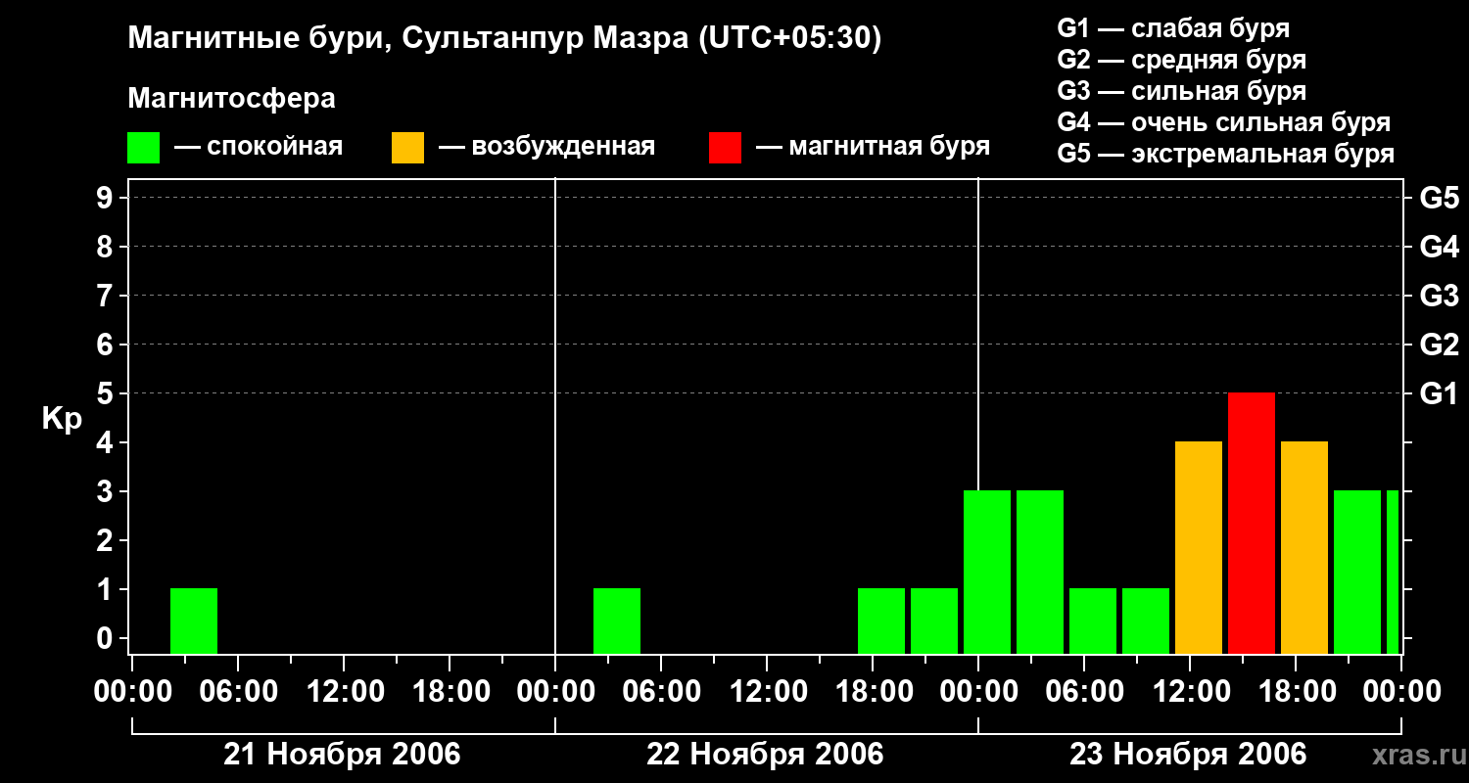Click the 'G5 — экстремальная буря' legend line
The width and height of the screenshot is (1469, 783).
click(1226, 154)
